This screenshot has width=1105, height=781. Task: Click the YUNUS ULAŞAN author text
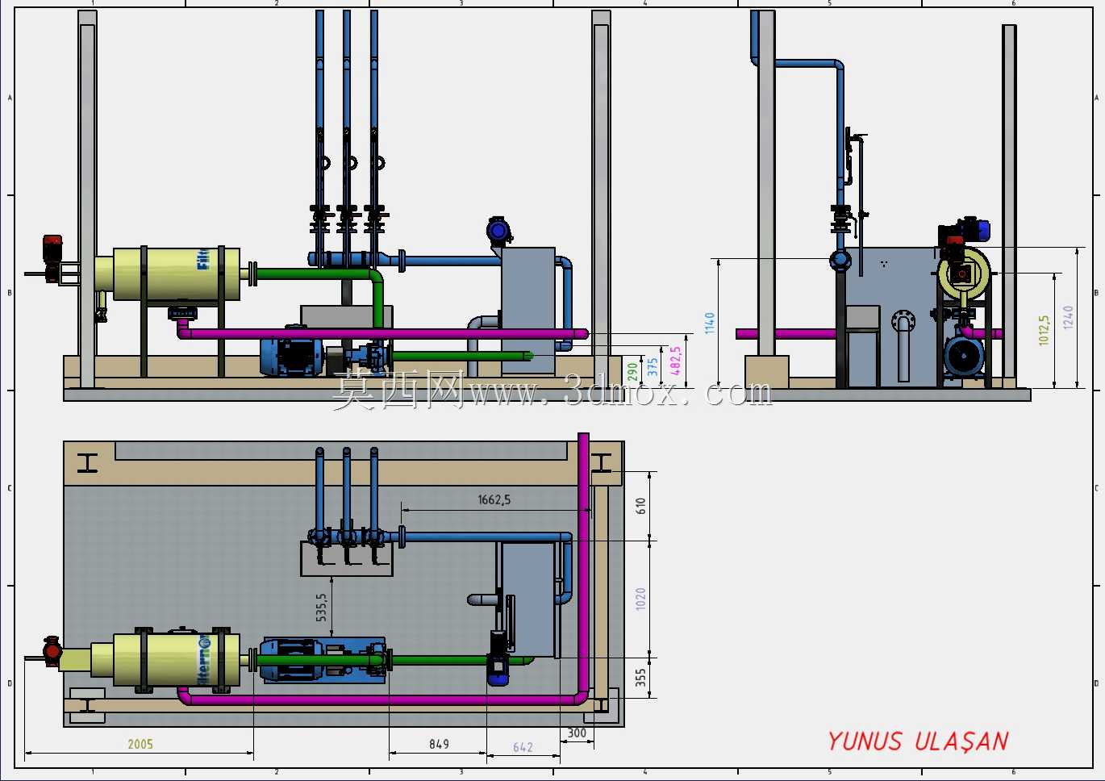click(918, 741)
